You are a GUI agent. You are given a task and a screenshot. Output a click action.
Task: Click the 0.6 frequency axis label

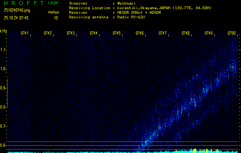3,145
